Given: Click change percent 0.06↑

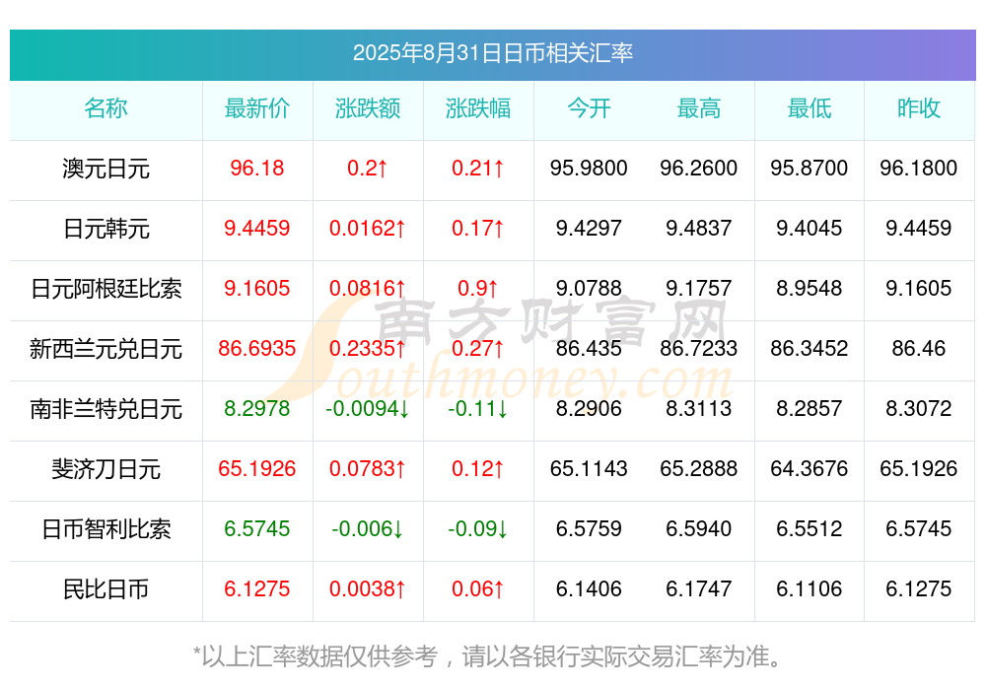Looking at the screenshot, I should coord(478,589).
